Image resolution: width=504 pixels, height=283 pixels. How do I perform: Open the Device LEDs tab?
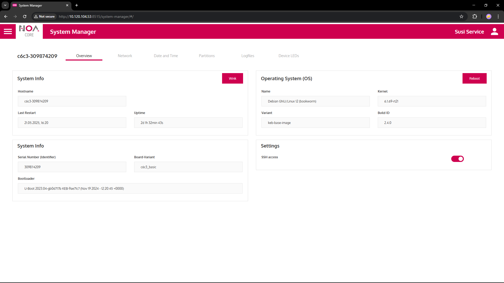289,56
